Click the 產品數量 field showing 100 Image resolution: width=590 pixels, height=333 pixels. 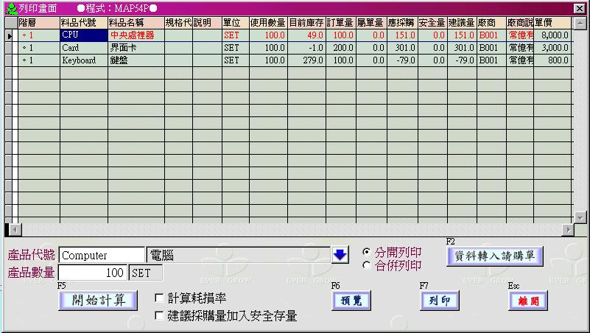[92, 273]
